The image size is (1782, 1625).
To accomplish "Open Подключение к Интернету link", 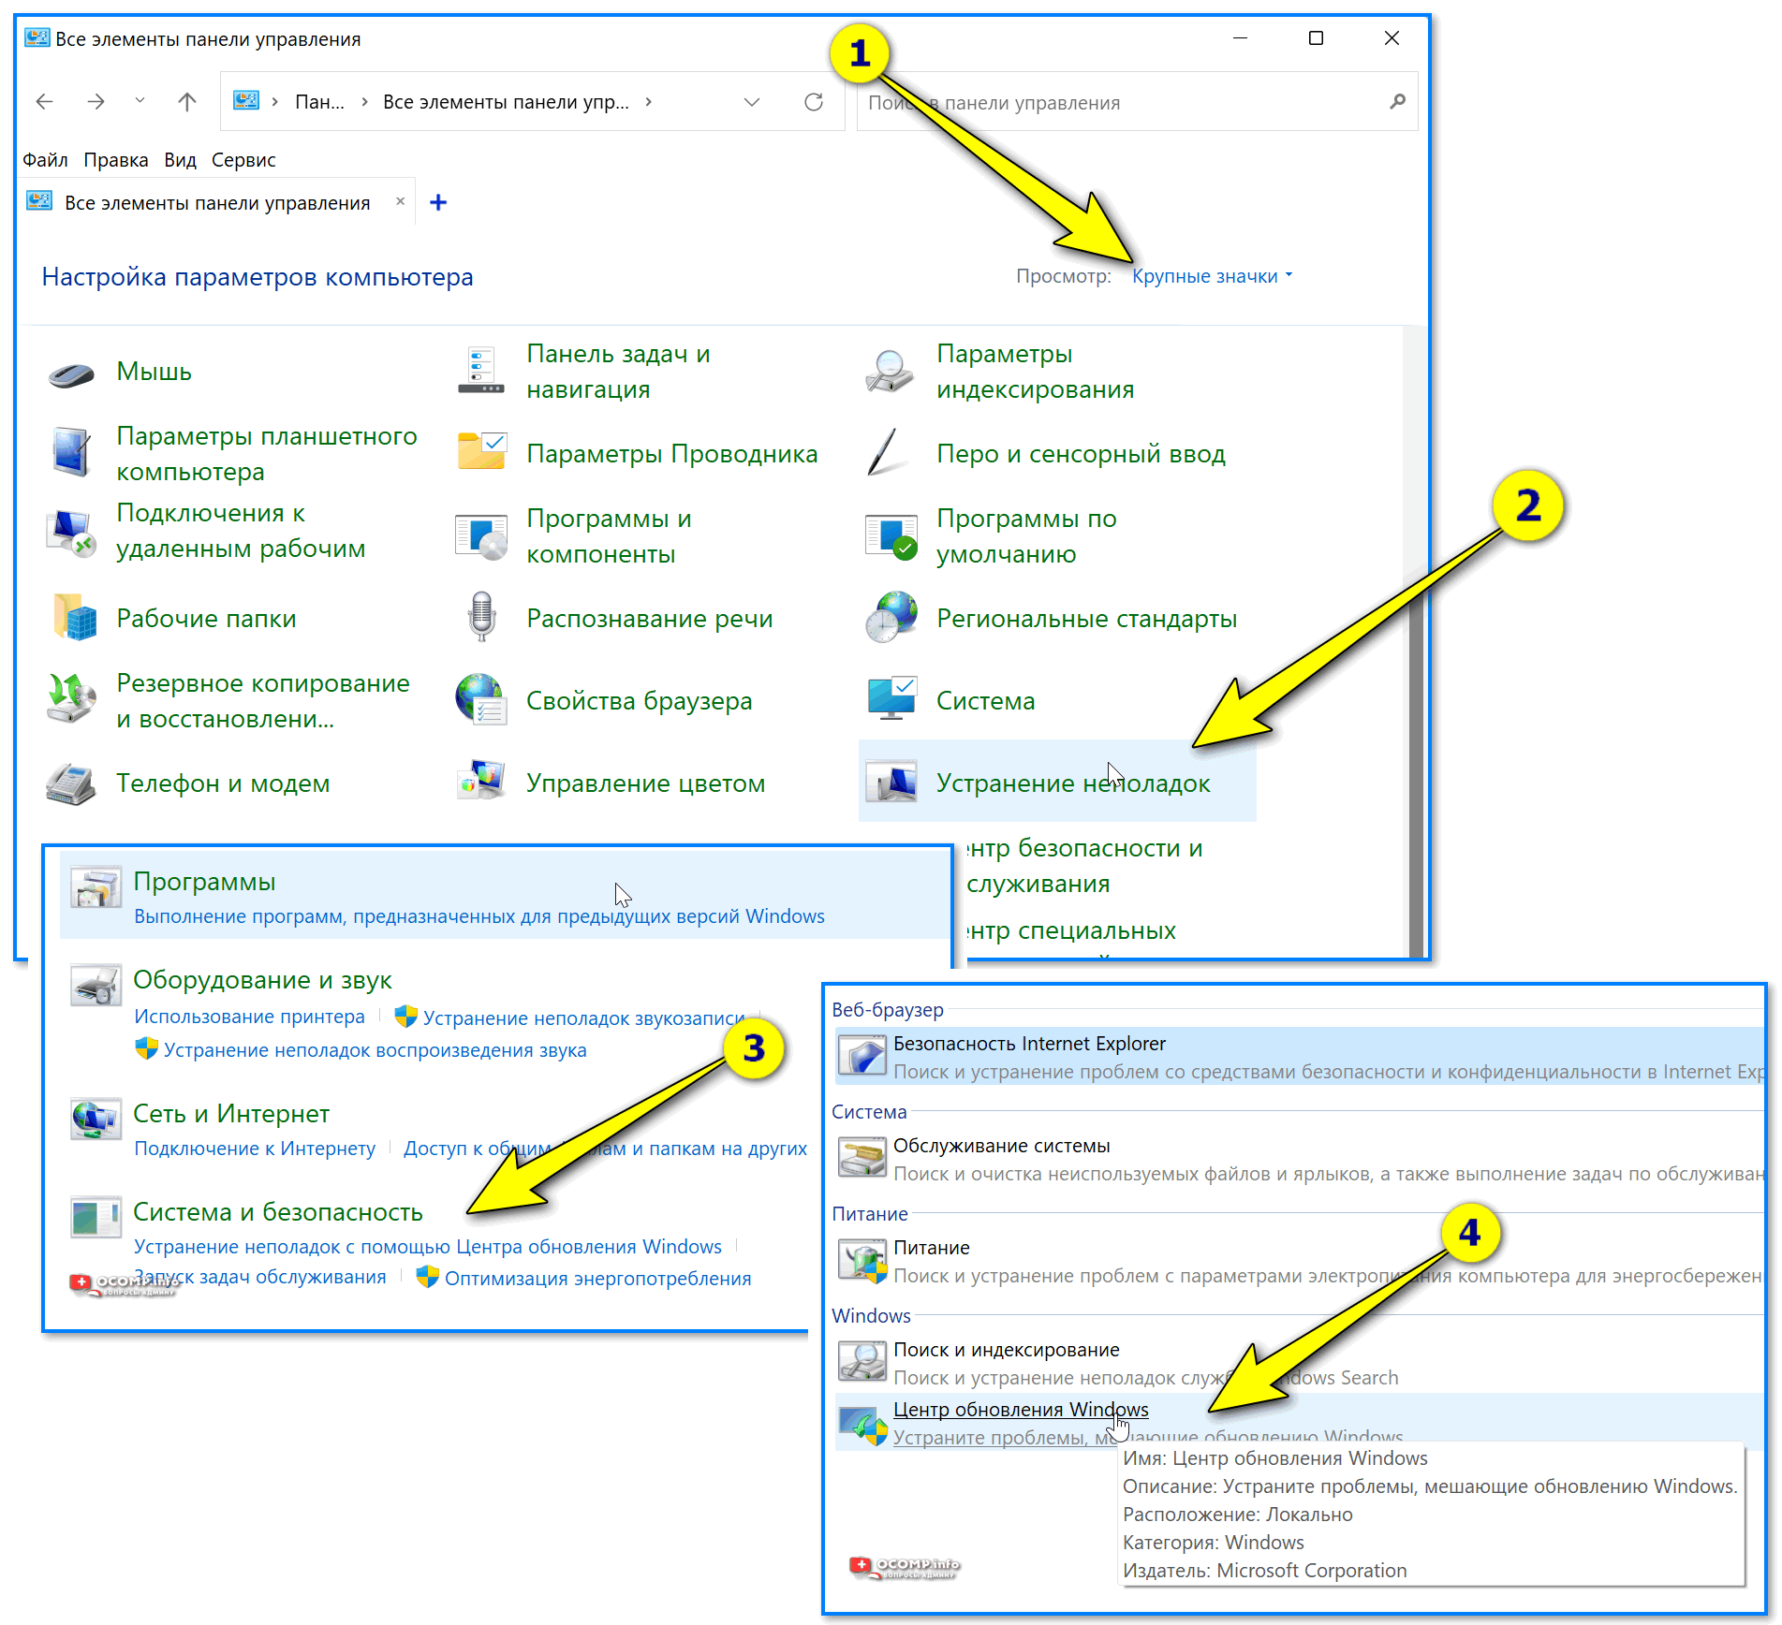I will 255,1149.
